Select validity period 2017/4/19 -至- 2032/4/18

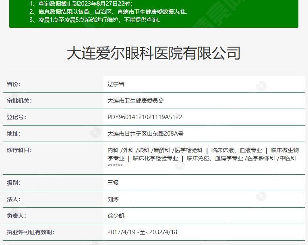(x=142, y=232)
